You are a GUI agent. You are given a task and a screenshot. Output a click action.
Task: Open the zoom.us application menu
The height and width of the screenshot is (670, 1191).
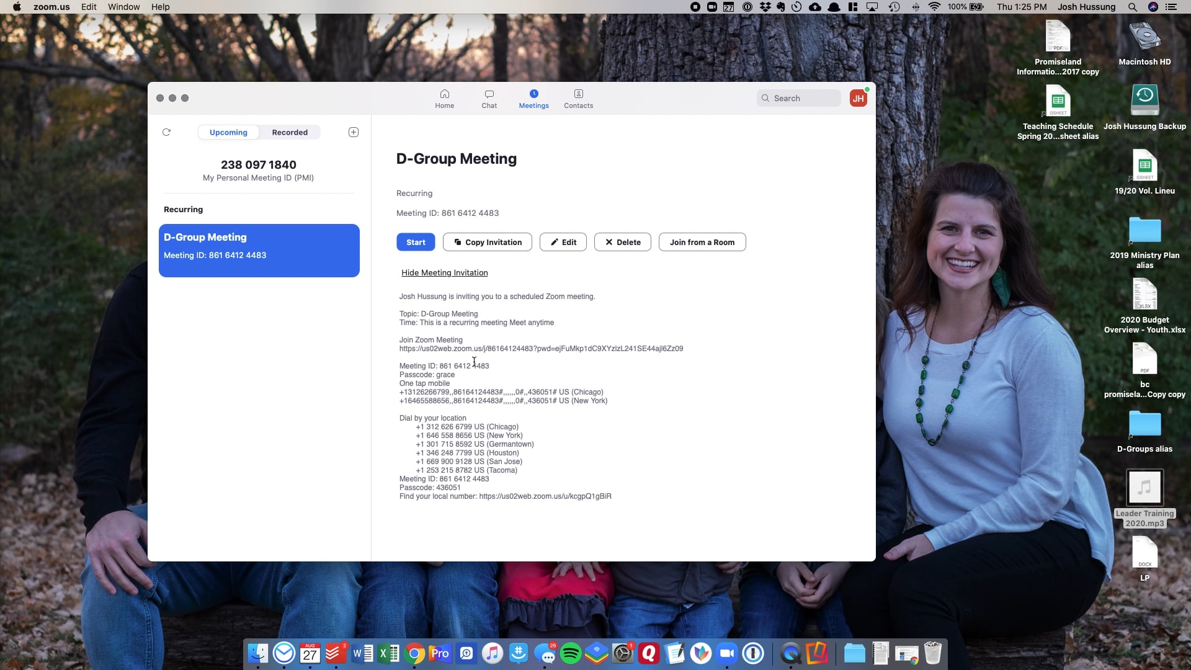click(x=51, y=7)
